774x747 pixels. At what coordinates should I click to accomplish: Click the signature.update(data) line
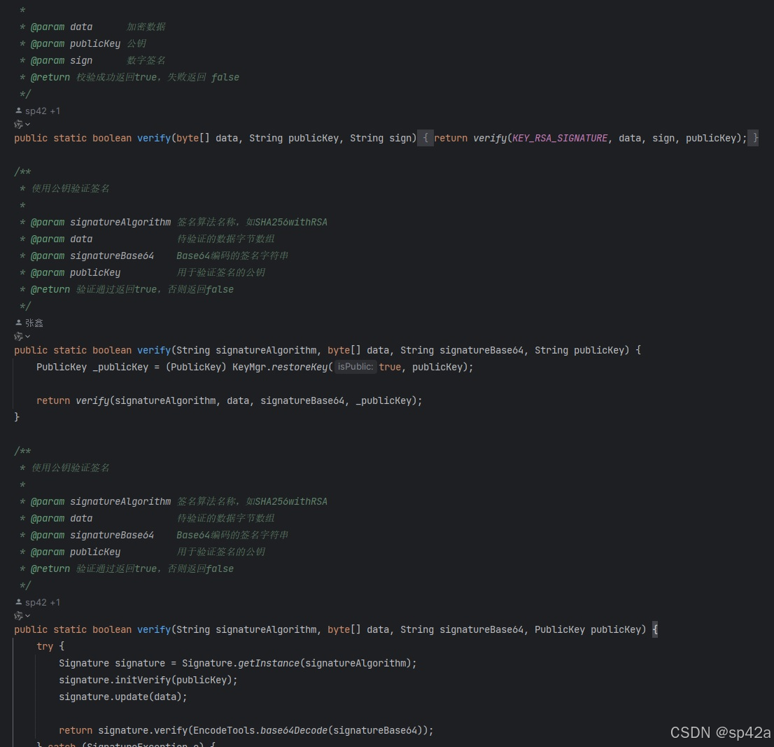[x=123, y=697]
